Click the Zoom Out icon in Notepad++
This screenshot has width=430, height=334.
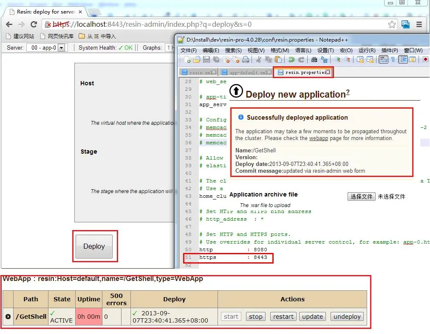click(x=347, y=59)
